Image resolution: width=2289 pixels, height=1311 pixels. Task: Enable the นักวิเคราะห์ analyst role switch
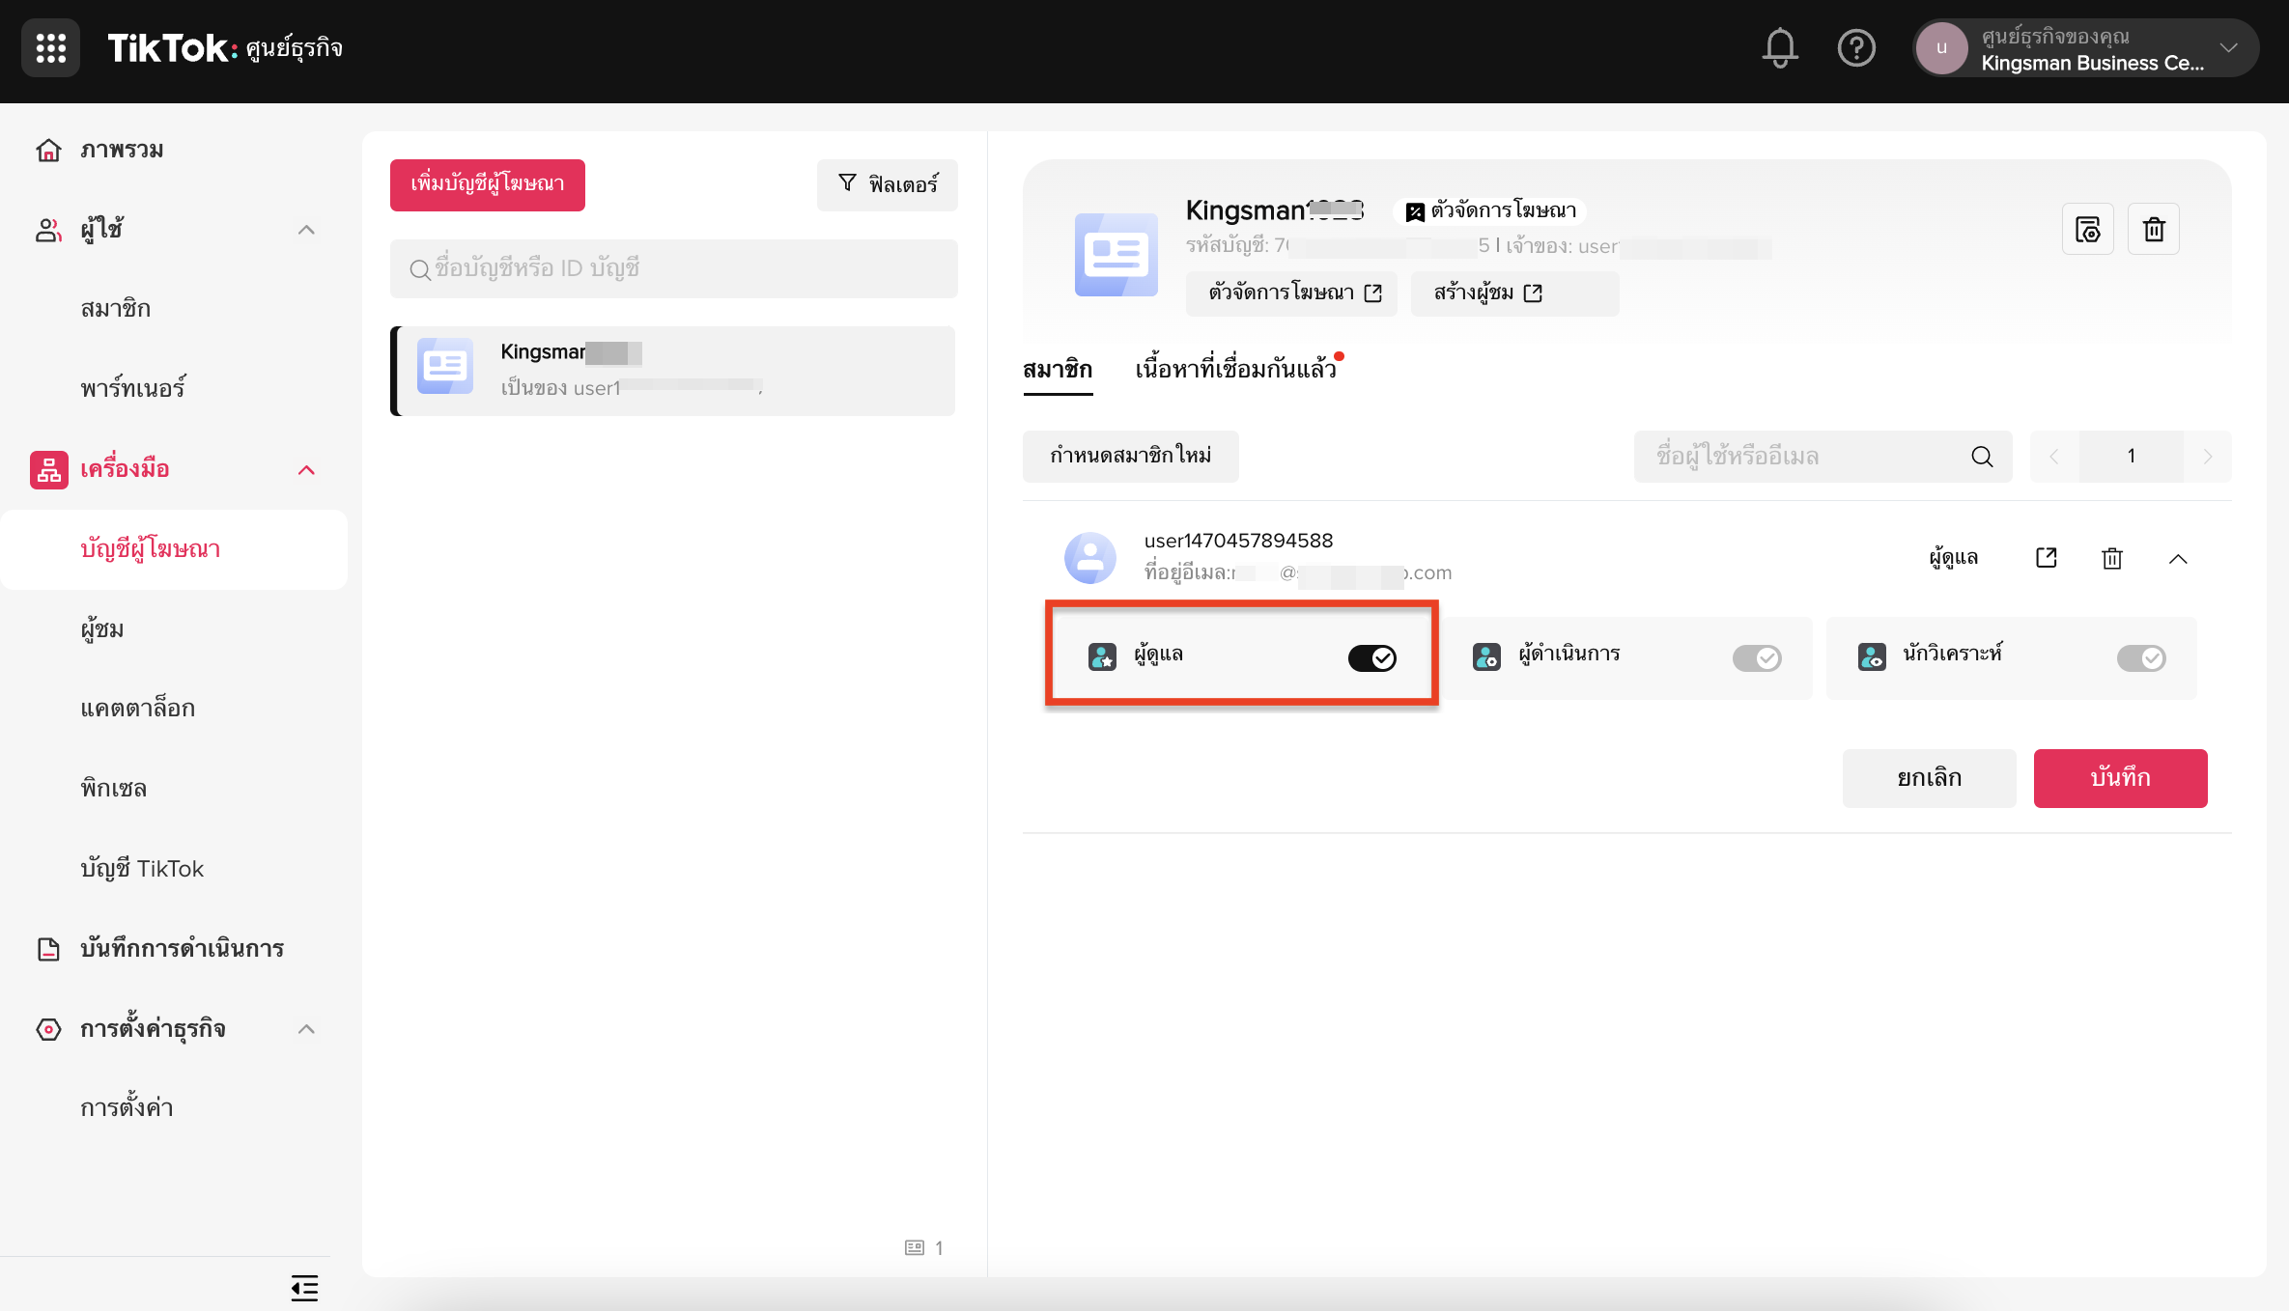[x=2140, y=657]
